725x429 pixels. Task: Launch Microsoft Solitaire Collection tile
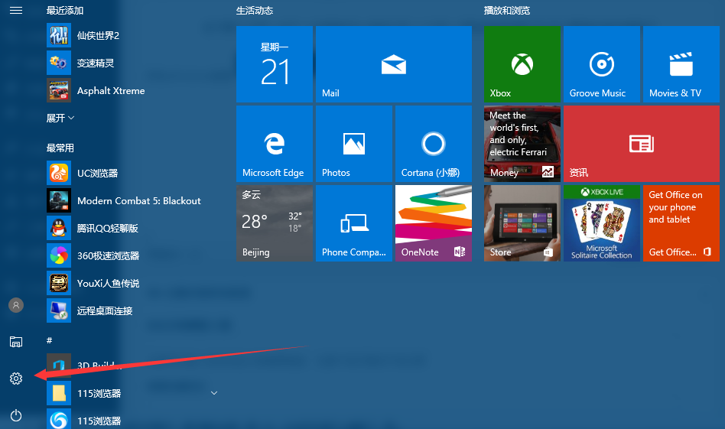(602, 223)
